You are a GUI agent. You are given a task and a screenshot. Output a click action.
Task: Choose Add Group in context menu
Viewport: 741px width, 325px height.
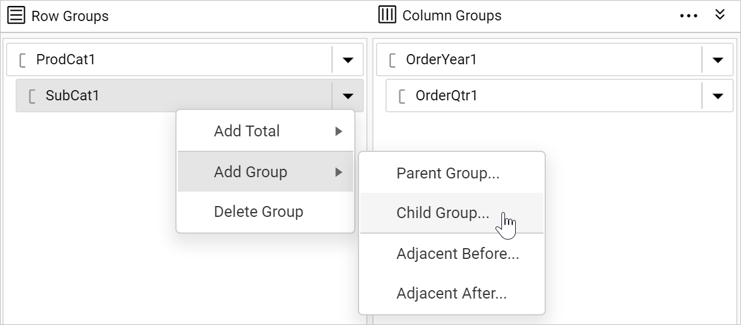click(265, 172)
